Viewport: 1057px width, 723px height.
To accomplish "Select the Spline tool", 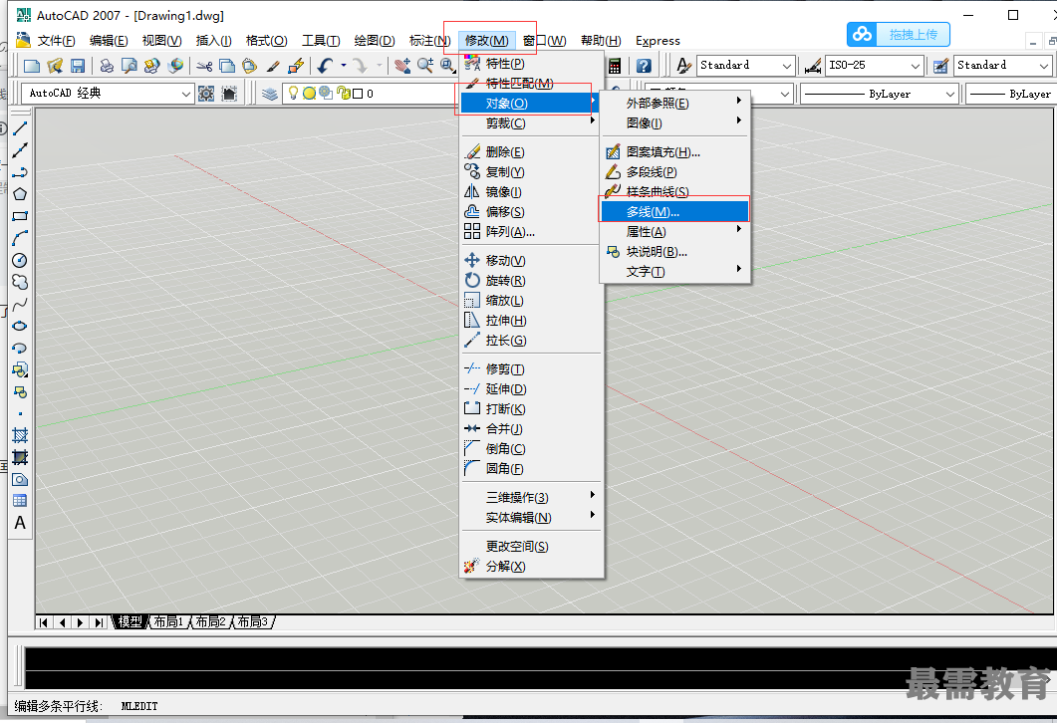I will 20,304.
